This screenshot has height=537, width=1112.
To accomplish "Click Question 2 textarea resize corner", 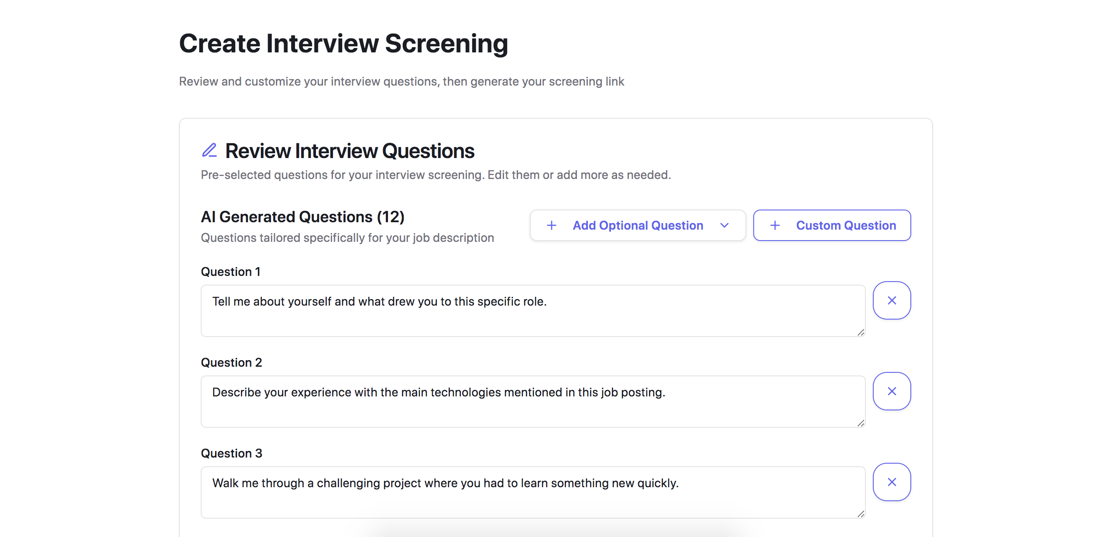I will [861, 423].
